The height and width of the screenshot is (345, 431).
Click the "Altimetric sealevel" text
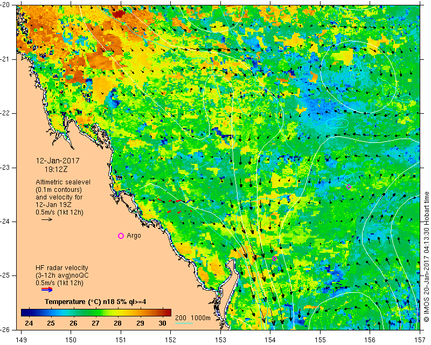pos(63,182)
